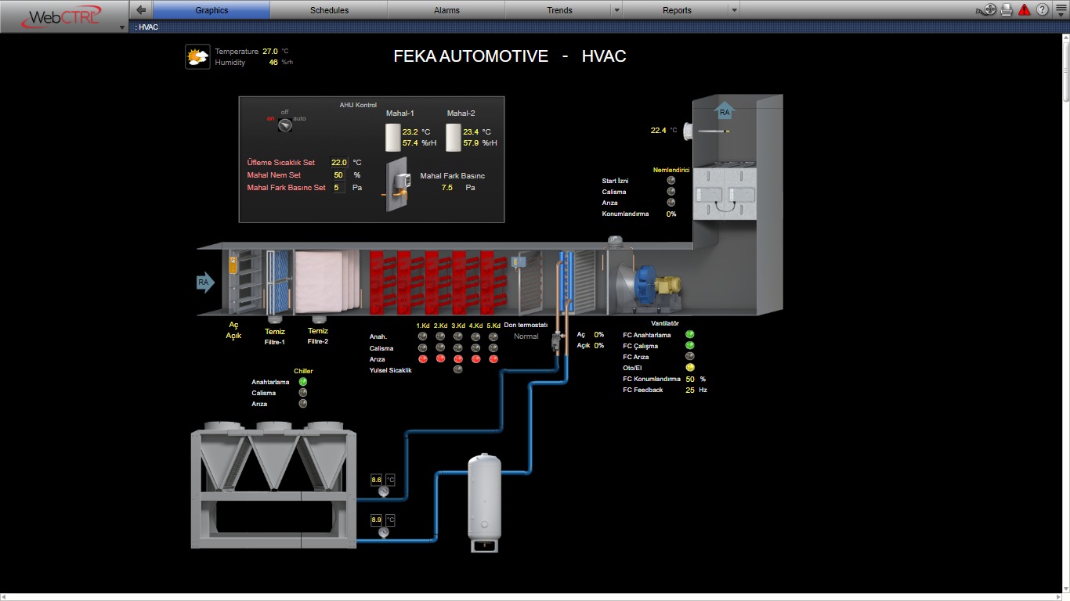Screen dimensions: 1070x601
Task: Click the Mahal Nem Set label
Action: coord(274,175)
